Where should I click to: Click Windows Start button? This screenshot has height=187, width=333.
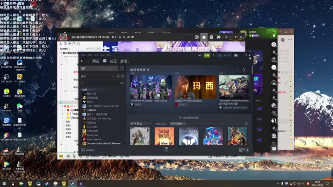(4, 183)
